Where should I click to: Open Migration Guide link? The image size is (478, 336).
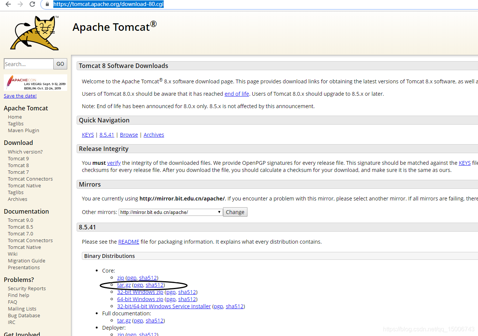[27, 261]
